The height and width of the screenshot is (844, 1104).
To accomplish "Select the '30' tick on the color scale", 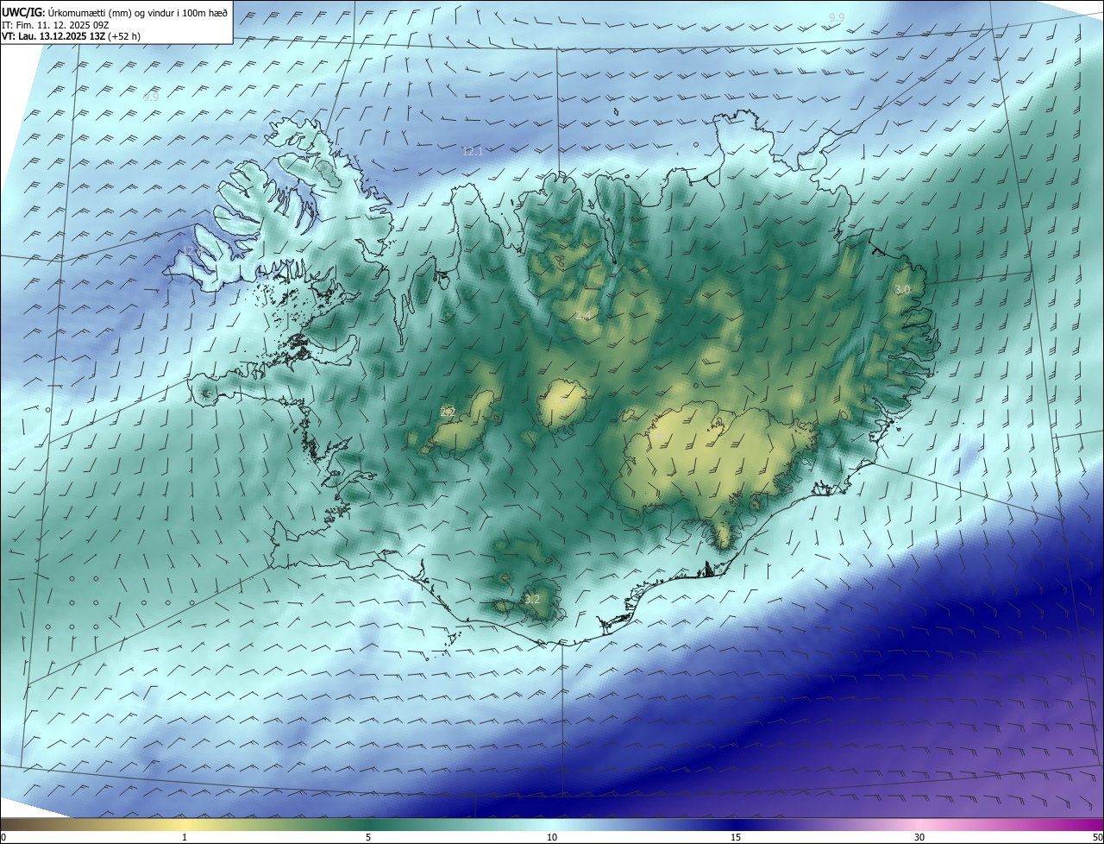I will pos(919,837).
